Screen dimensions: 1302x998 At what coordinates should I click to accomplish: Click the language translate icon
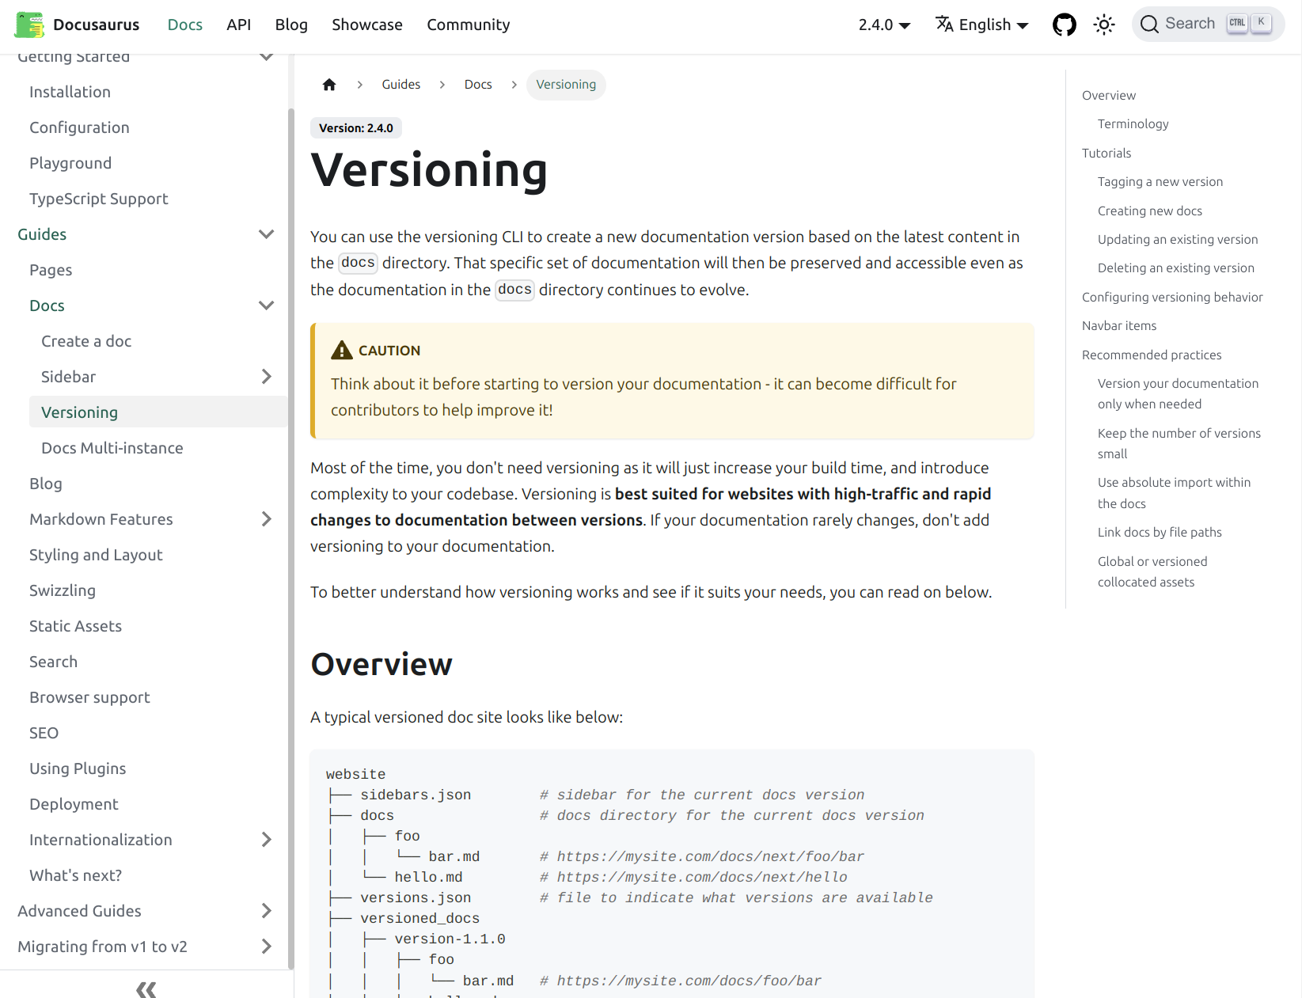point(944,24)
